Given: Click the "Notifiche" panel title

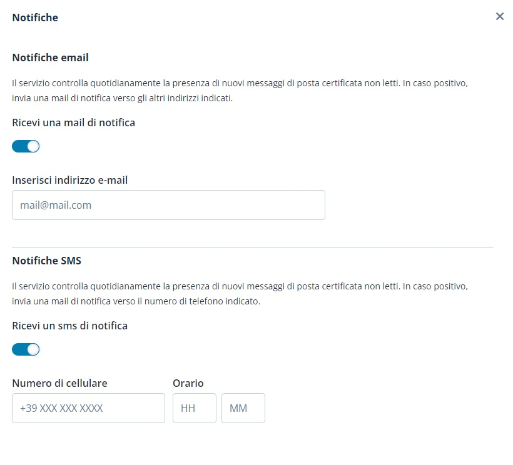Looking at the screenshot, I should [35, 17].
